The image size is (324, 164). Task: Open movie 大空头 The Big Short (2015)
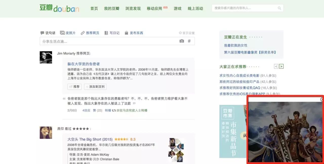pos(90,139)
